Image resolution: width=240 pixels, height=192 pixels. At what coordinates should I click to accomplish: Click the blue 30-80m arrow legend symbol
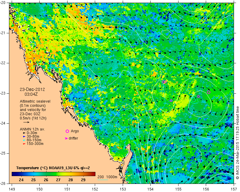pos(24,136)
